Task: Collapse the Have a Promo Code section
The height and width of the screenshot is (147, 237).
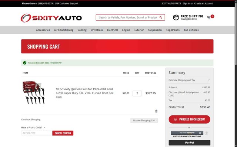Action: click(33, 128)
